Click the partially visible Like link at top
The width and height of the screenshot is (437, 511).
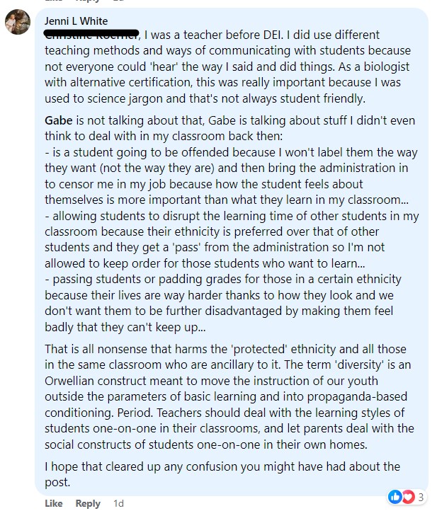coord(54,1)
